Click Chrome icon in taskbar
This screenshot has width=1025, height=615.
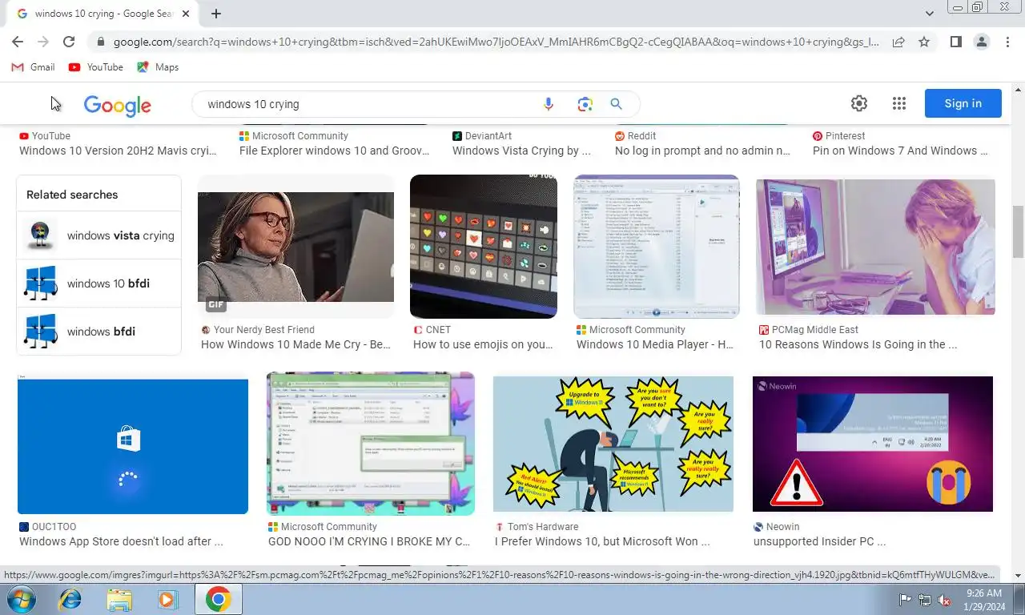tap(218, 599)
